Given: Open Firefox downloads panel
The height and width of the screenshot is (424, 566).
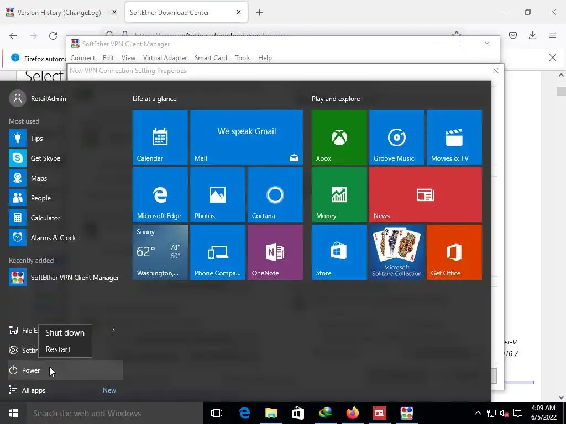Looking at the screenshot, I should pyautogui.click(x=532, y=35).
